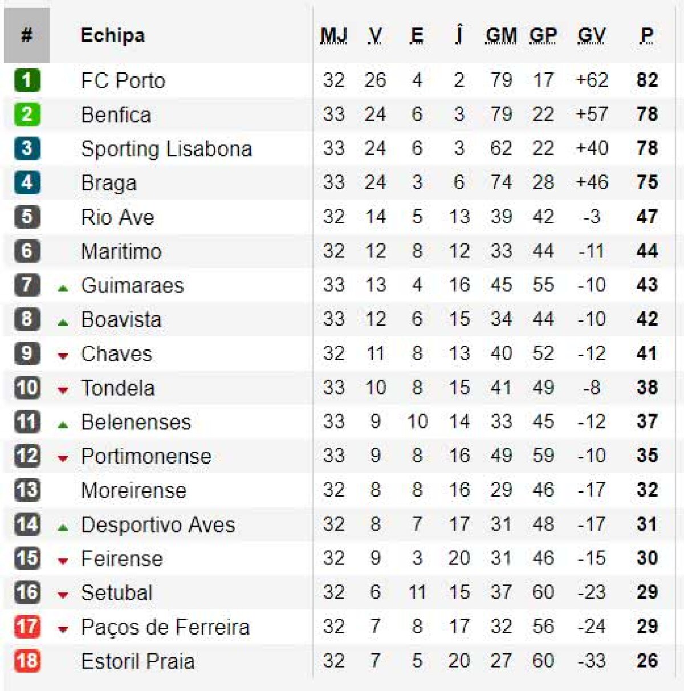Click the green up arrow beside Guimaraes
684x691 pixels.
pos(63,288)
